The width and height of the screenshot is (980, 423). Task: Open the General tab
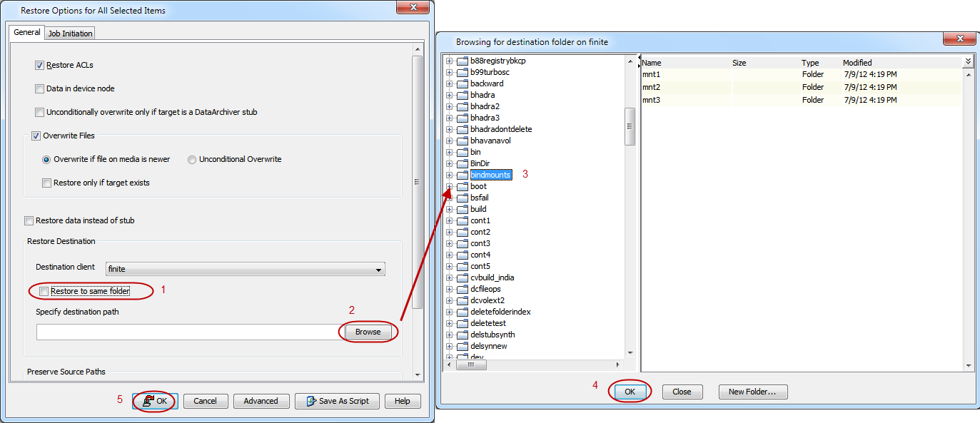point(27,33)
